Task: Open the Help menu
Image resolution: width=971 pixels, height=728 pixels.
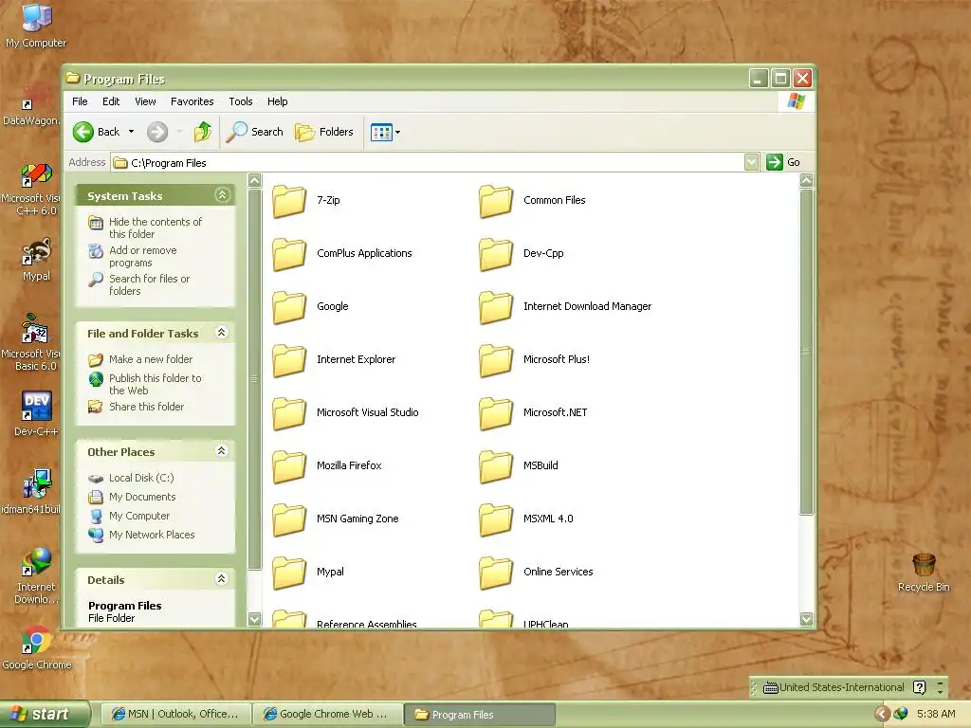Action: pos(278,101)
